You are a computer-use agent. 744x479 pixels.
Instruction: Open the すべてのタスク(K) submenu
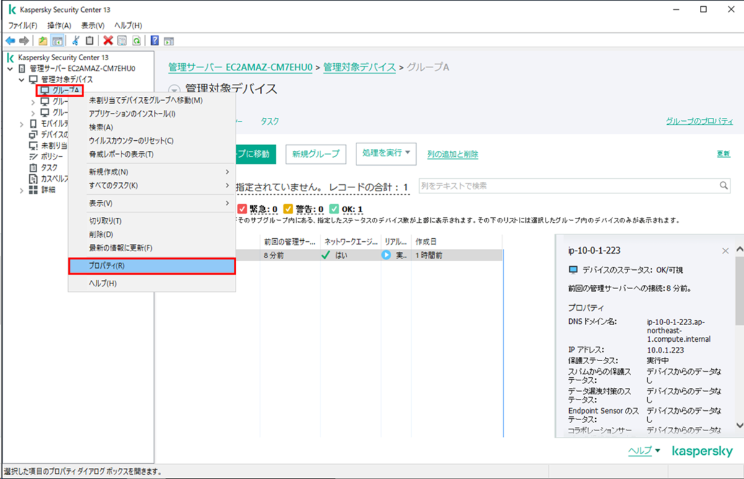click(152, 186)
